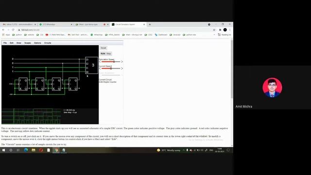Open the Chrome taskbar icon
311x175 pixels.
[56, 150]
